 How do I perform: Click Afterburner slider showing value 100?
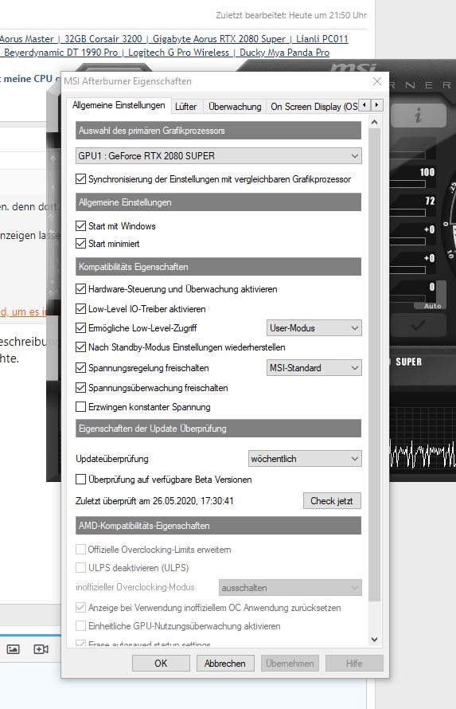pos(408,183)
